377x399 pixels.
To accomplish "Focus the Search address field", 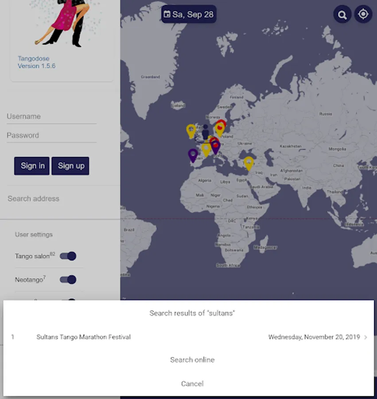I will 60,199.
